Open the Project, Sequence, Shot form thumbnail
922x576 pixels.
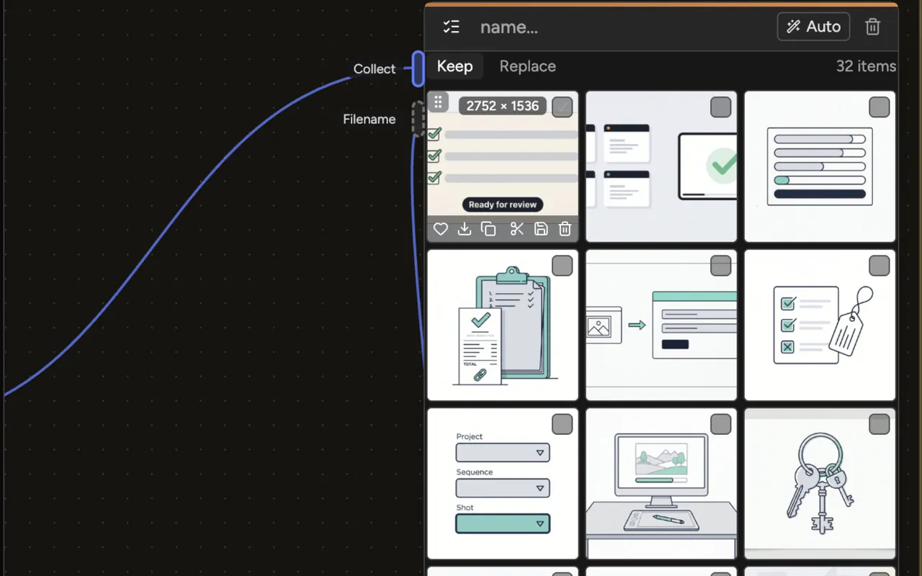point(503,483)
